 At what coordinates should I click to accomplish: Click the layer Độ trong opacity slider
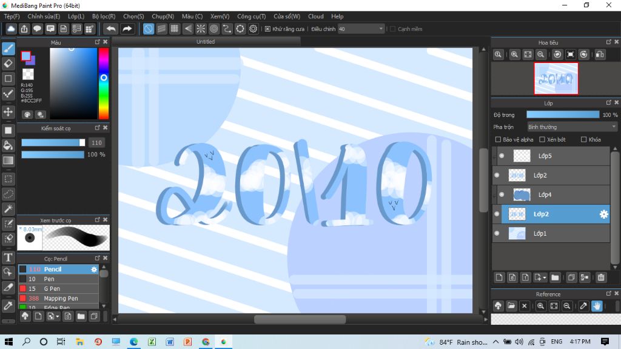click(x=563, y=115)
